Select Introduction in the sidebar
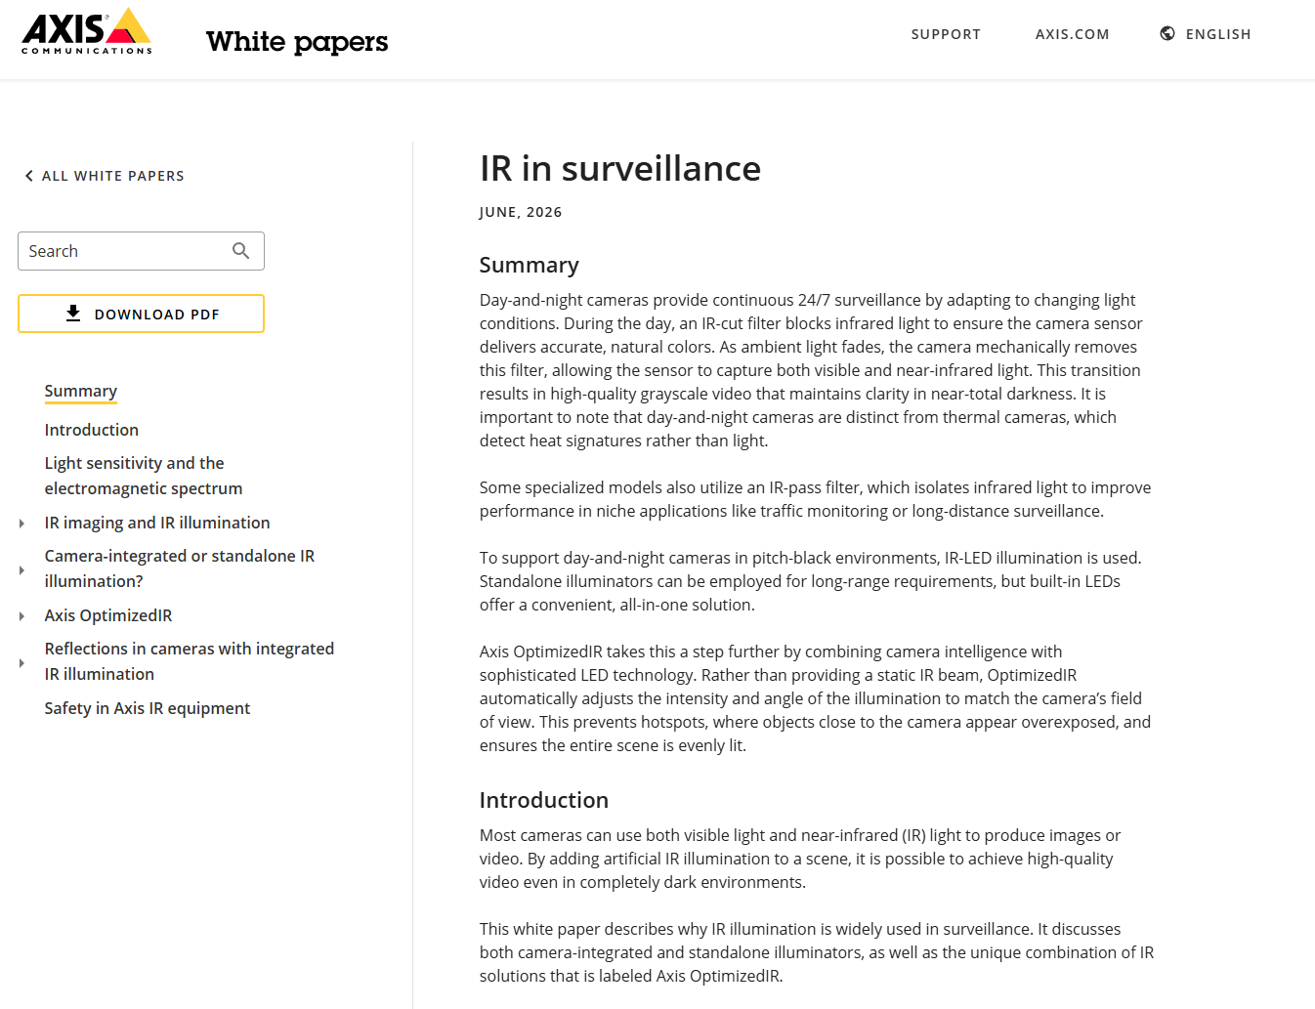Image resolution: width=1315 pixels, height=1009 pixels. [92, 430]
